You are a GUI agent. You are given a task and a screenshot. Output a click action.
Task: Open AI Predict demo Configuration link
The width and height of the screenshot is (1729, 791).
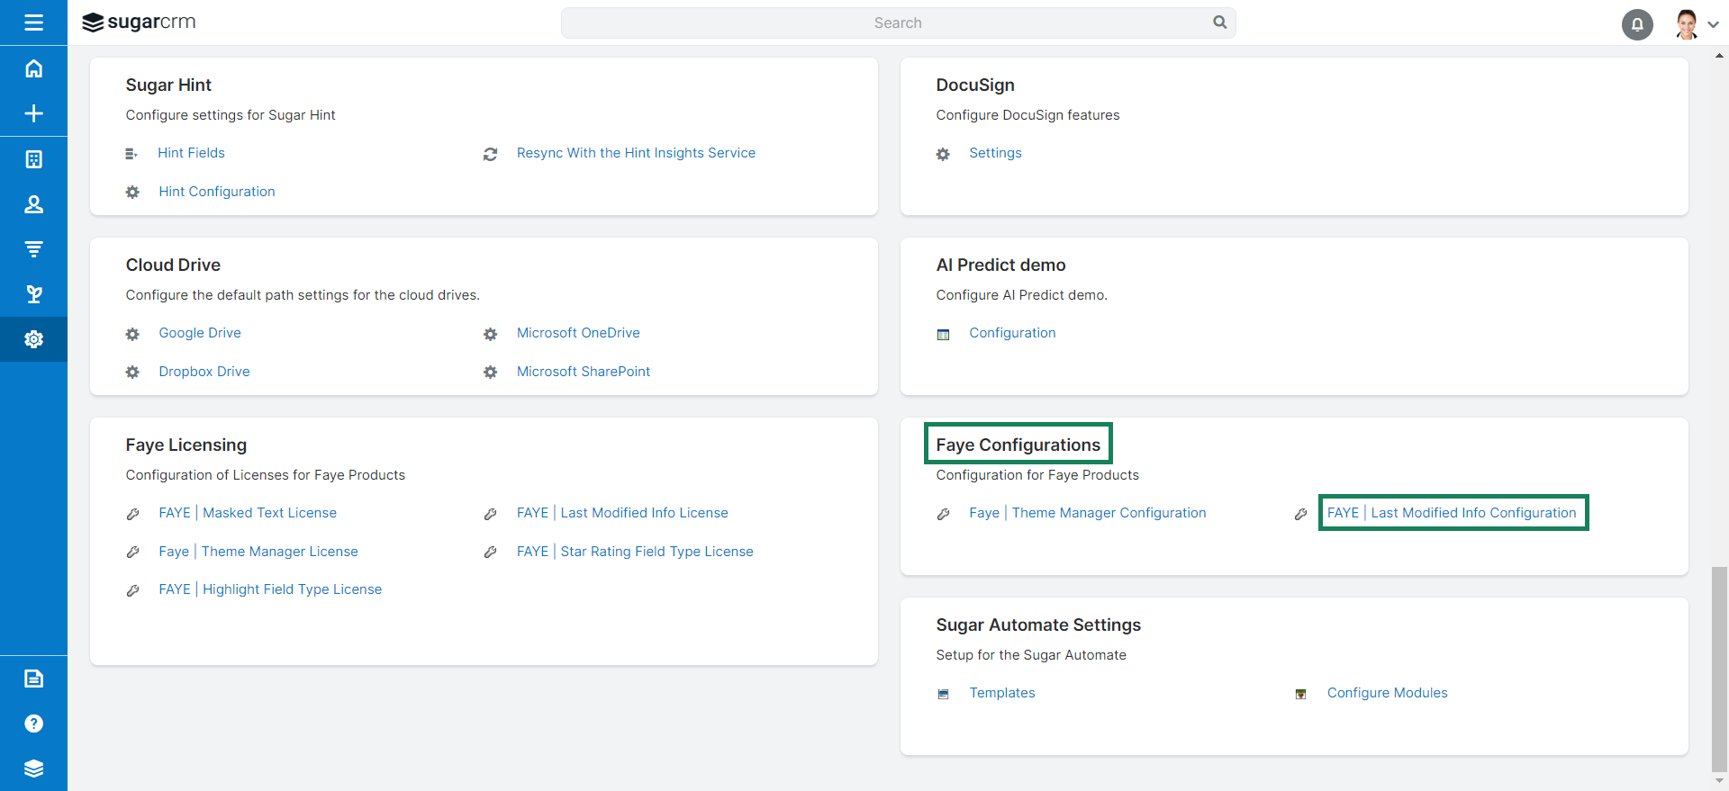point(1012,333)
